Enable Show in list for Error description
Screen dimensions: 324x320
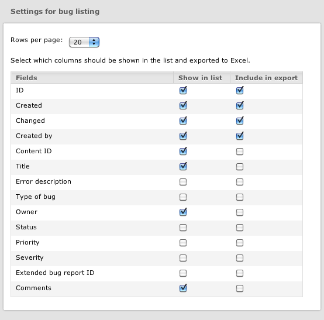pos(183,182)
